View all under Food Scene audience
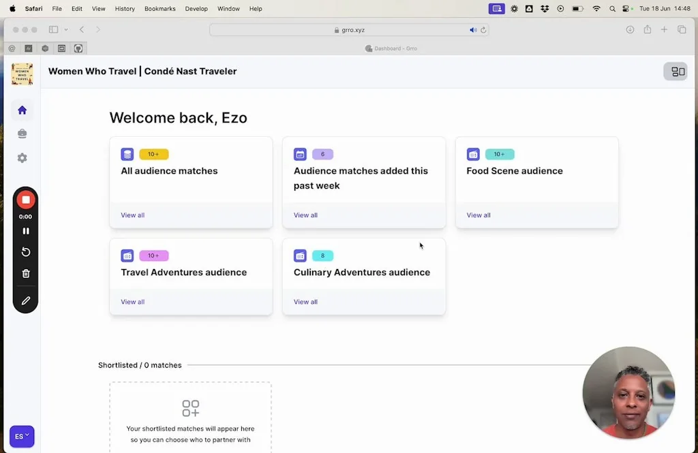This screenshot has width=698, height=453. pyautogui.click(x=479, y=215)
